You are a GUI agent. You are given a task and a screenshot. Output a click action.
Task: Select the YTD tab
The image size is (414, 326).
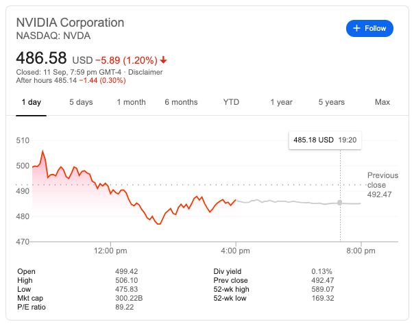click(x=231, y=102)
